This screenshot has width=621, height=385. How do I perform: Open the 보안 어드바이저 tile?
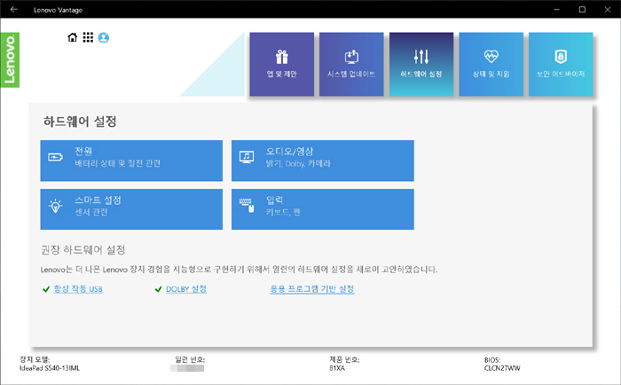[x=561, y=64]
